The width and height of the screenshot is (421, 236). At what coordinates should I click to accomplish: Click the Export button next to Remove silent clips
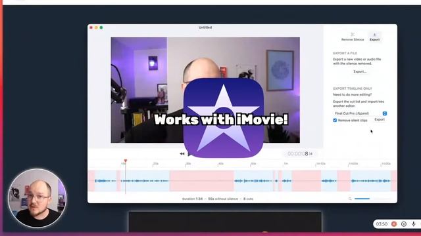coord(380,119)
